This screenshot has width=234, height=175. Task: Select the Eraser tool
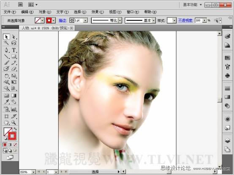[x=14, y=68]
